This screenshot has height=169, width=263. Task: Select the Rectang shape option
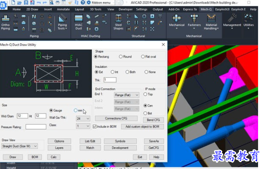coord(102,56)
